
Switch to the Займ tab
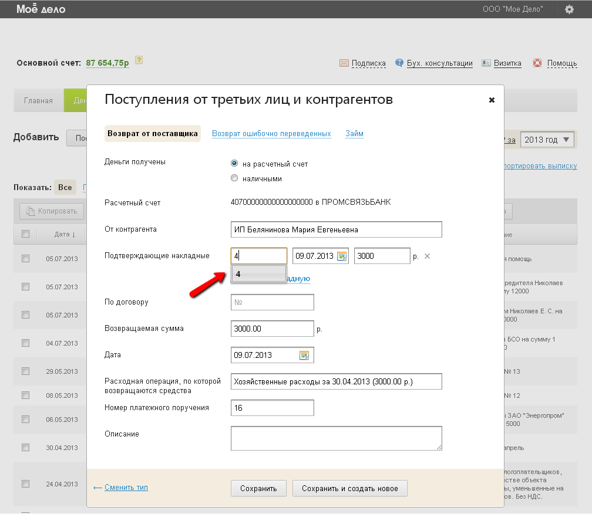coord(354,134)
